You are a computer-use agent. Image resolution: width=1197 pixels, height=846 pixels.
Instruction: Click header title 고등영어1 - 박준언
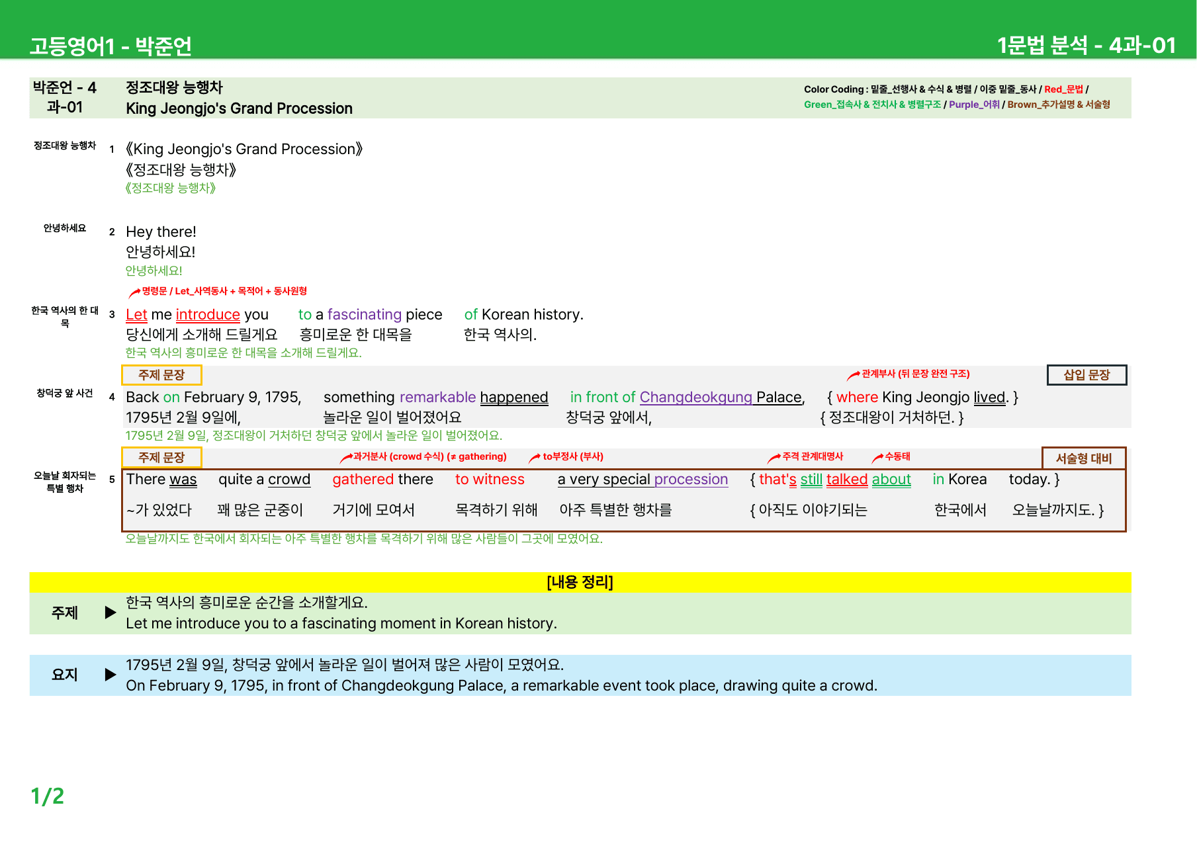[111, 46]
